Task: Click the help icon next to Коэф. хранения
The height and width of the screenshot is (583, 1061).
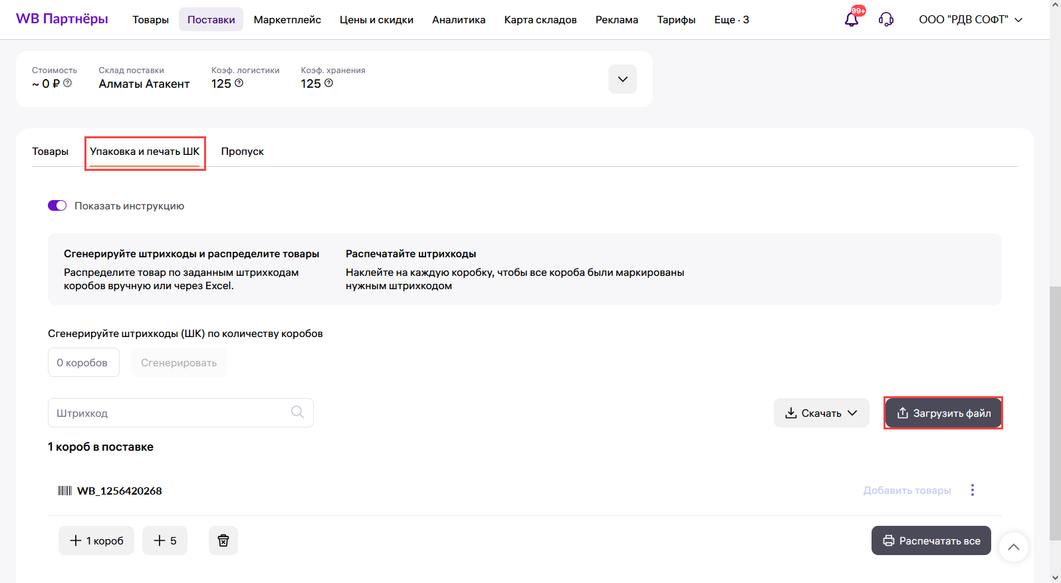Action: point(328,83)
